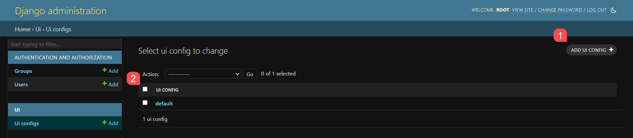Open Users in the sidebar
The image size is (633, 138).
pyautogui.click(x=21, y=85)
